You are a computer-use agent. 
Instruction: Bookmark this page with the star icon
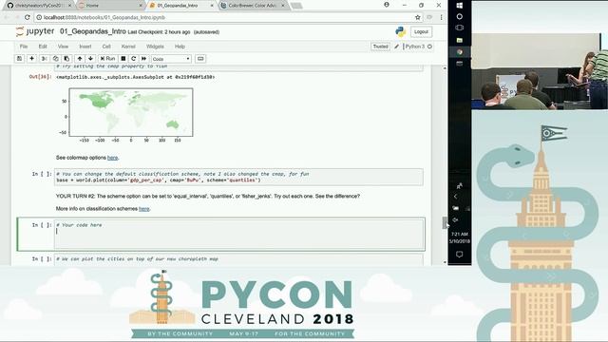tap(418, 17)
